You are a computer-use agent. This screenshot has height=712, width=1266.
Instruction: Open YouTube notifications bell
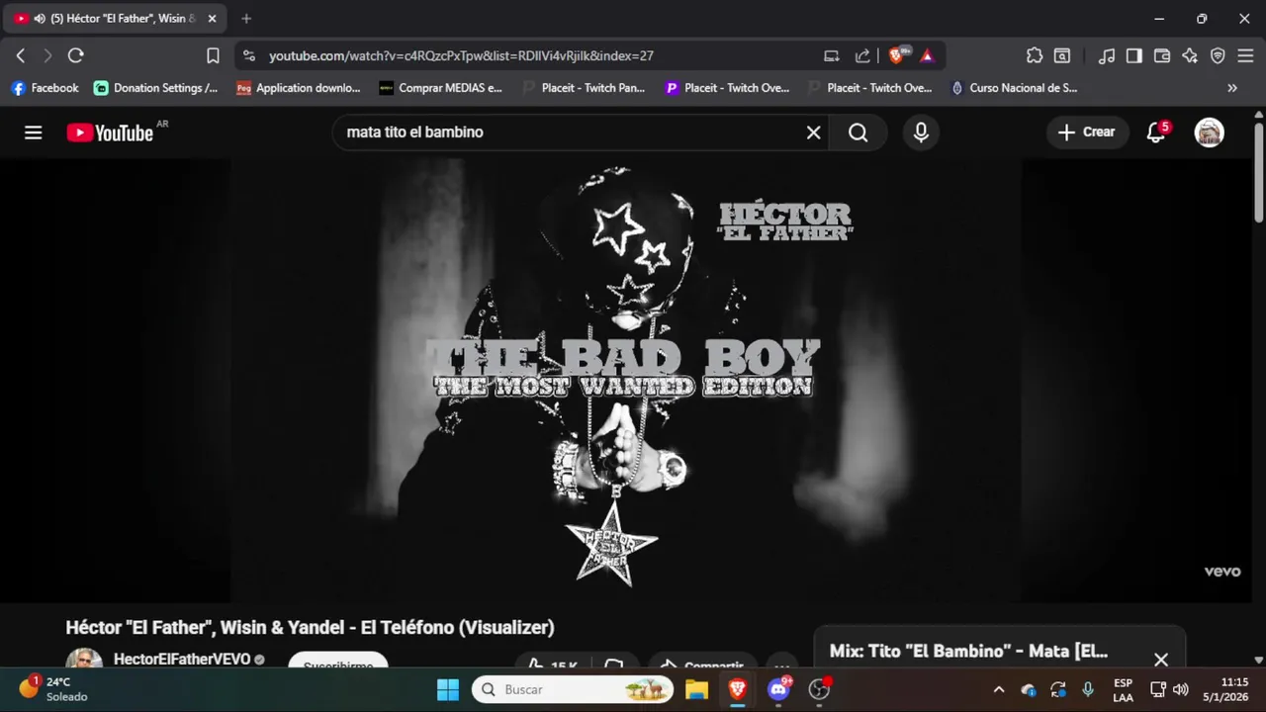point(1156,133)
